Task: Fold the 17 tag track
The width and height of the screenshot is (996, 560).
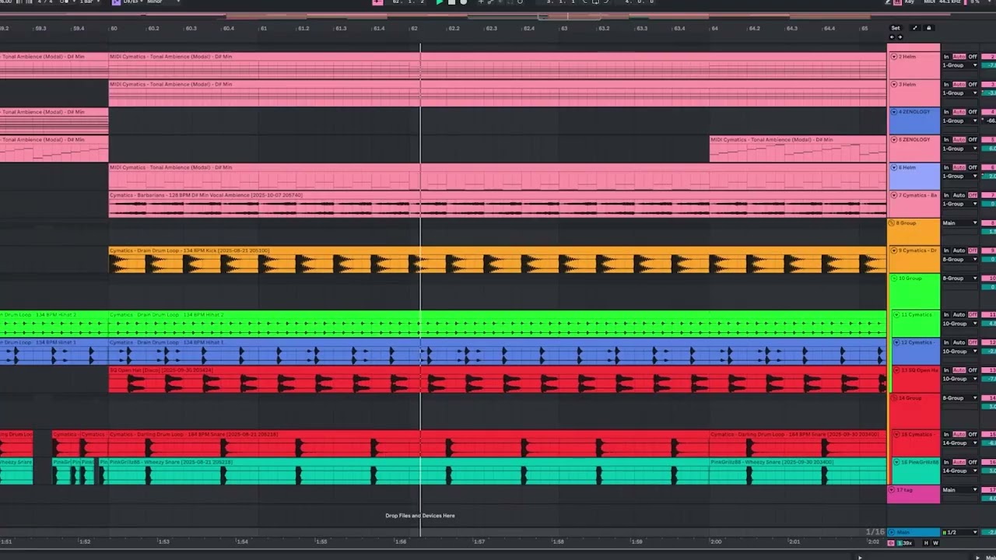Action: [892, 490]
